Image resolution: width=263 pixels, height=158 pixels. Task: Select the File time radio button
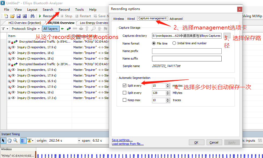pyautogui.click(x=154, y=43)
